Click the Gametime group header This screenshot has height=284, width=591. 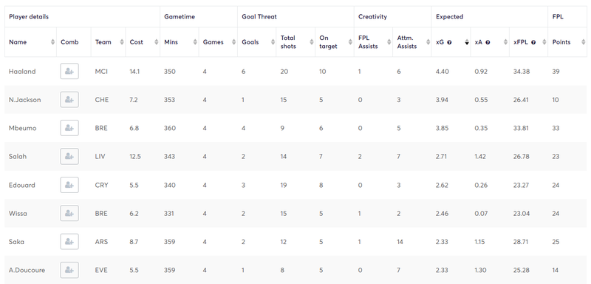click(x=180, y=16)
